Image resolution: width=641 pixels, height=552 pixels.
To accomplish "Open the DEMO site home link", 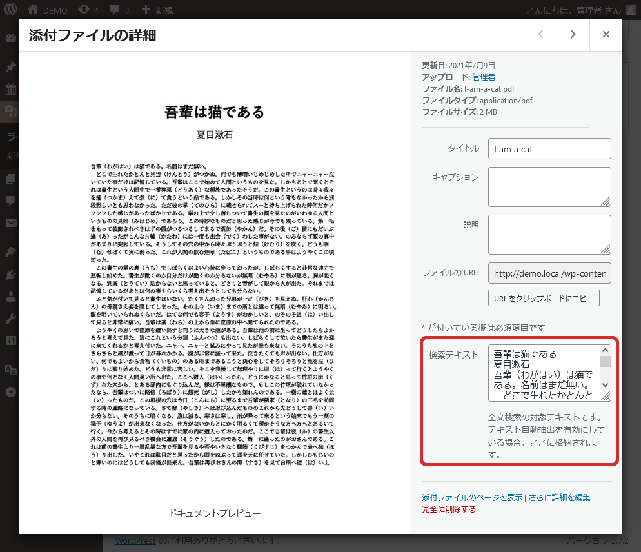I will [x=48, y=10].
